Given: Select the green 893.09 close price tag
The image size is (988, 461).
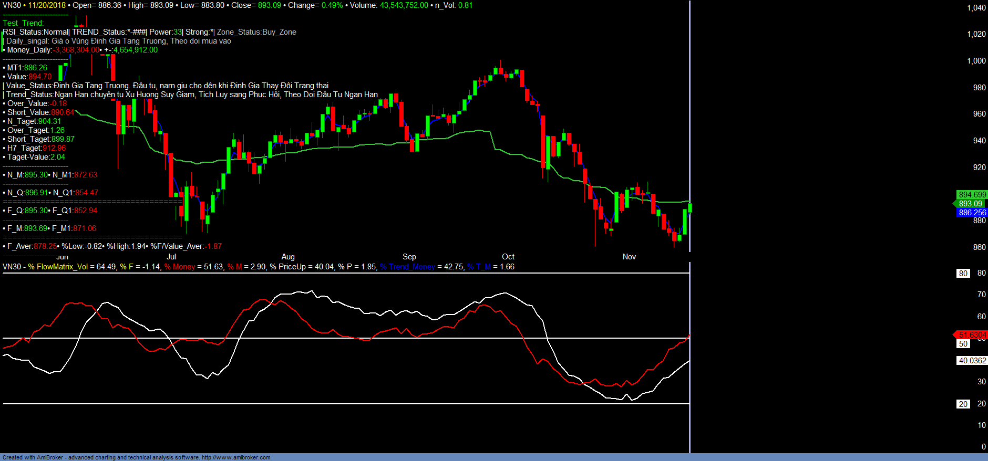Looking at the screenshot, I should coord(970,204).
